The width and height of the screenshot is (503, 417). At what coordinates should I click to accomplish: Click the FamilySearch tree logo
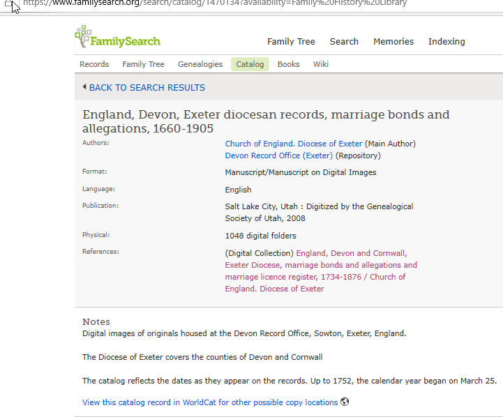117,37
